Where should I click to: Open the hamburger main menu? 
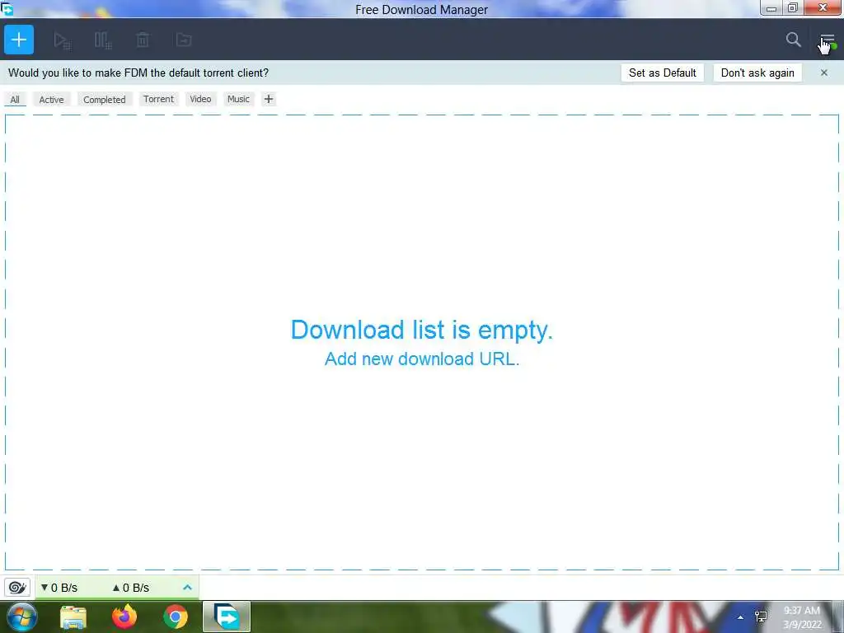coord(828,40)
